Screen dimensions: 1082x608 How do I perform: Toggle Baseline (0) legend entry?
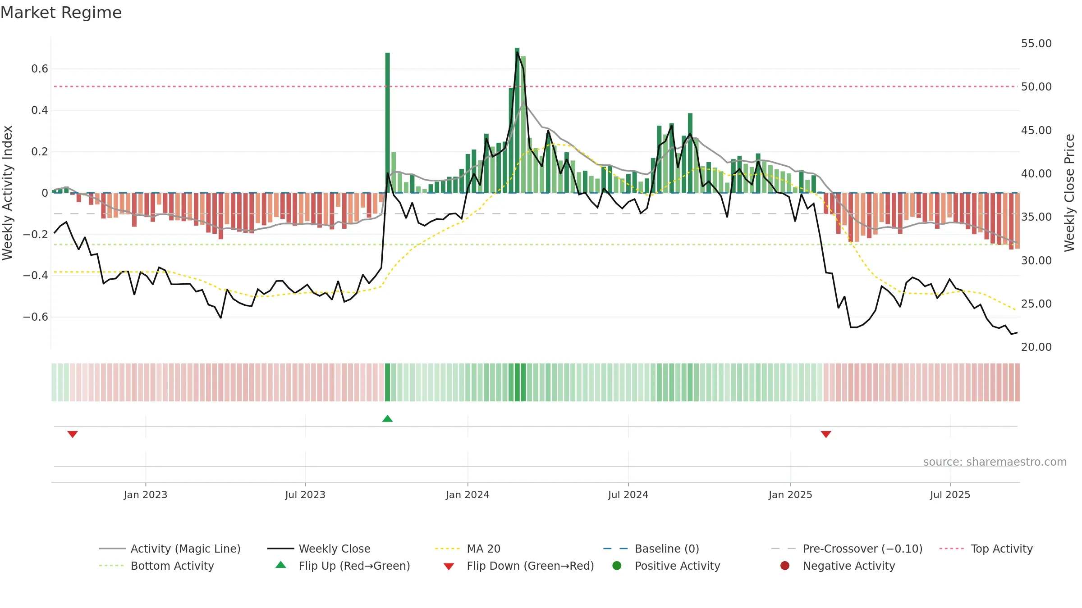point(651,549)
